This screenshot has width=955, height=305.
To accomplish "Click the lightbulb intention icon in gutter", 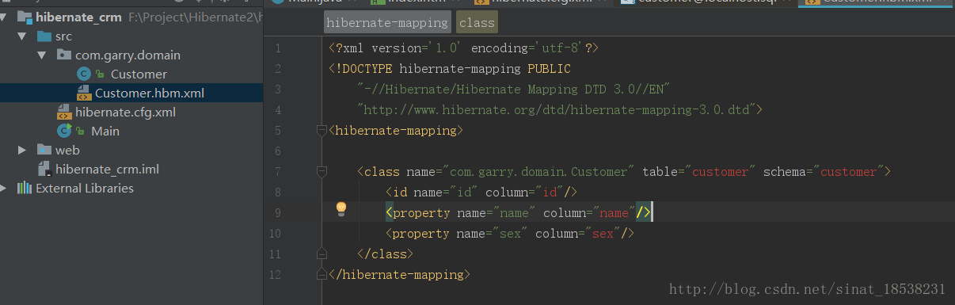I will coord(341,208).
